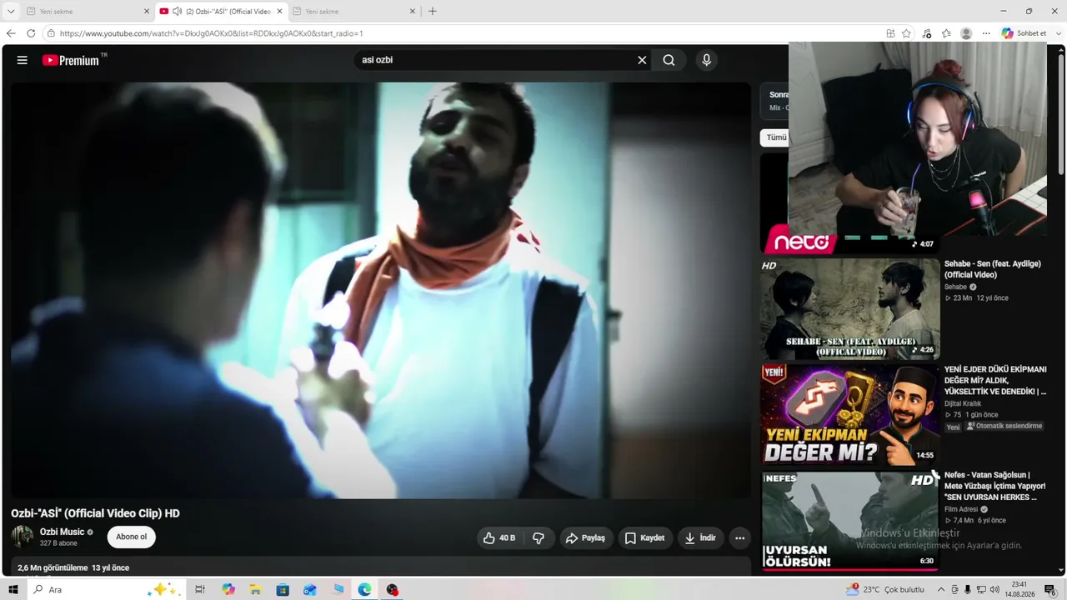Open Yeni Ejder Dükü Ekipmanı video title
1067x600 pixels.
click(x=995, y=380)
